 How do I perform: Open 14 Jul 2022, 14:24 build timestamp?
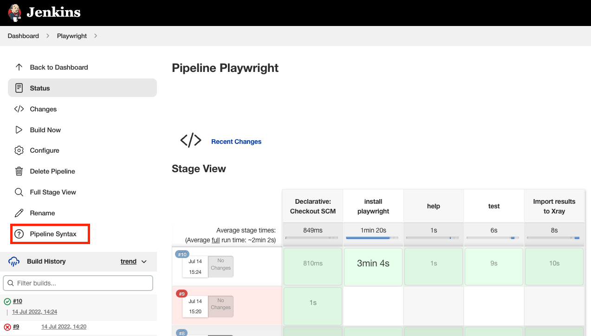(35, 312)
